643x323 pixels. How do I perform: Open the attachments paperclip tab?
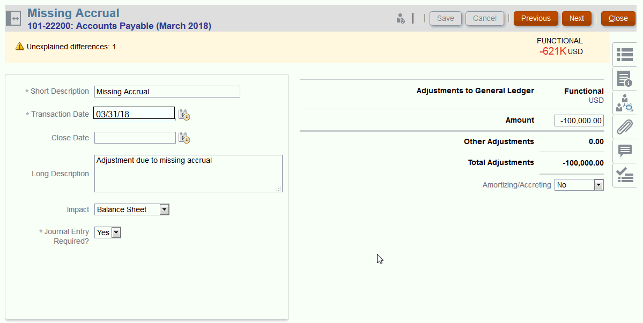click(625, 127)
